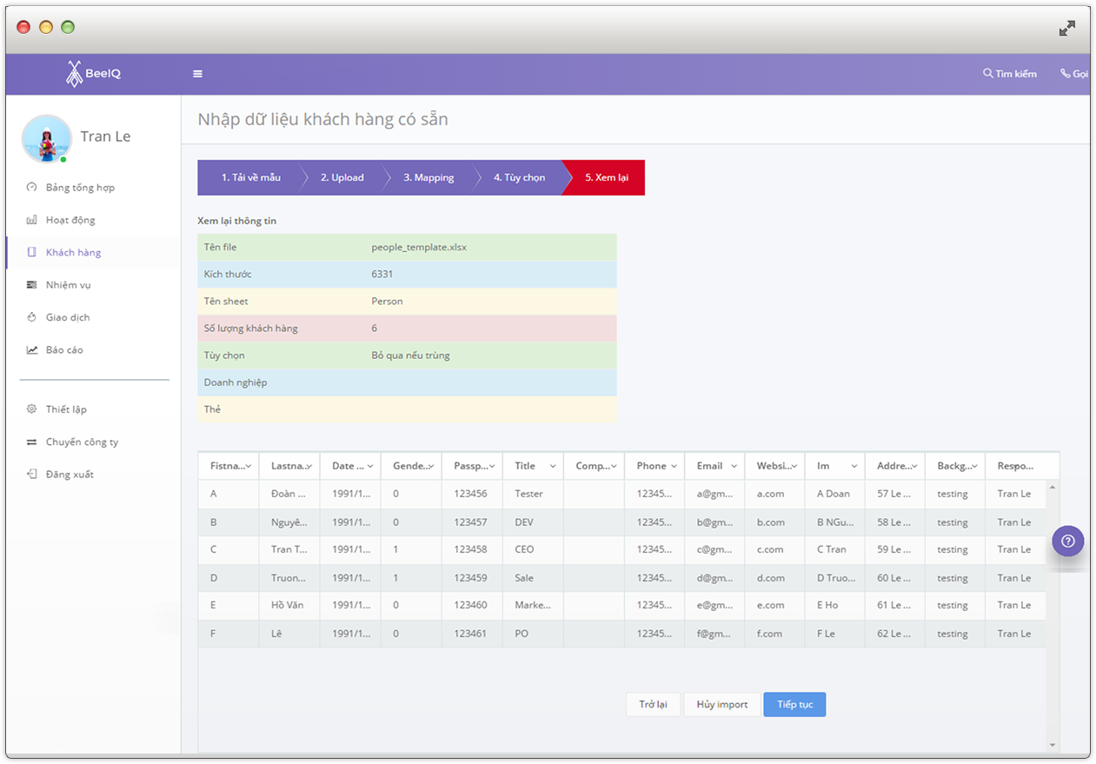Go to step 2. Upload
Screen dimensions: 1096x764
point(342,177)
